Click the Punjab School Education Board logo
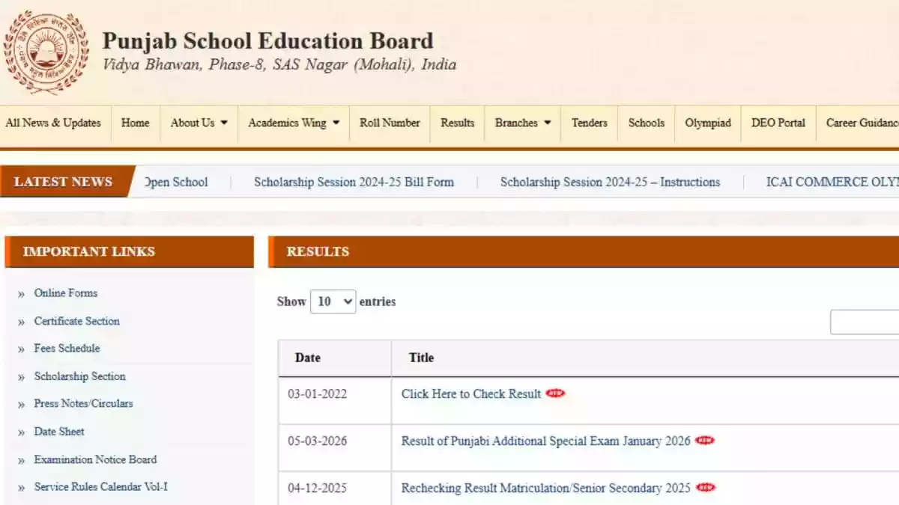This screenshot has height=505, width=899. [46, 52]
